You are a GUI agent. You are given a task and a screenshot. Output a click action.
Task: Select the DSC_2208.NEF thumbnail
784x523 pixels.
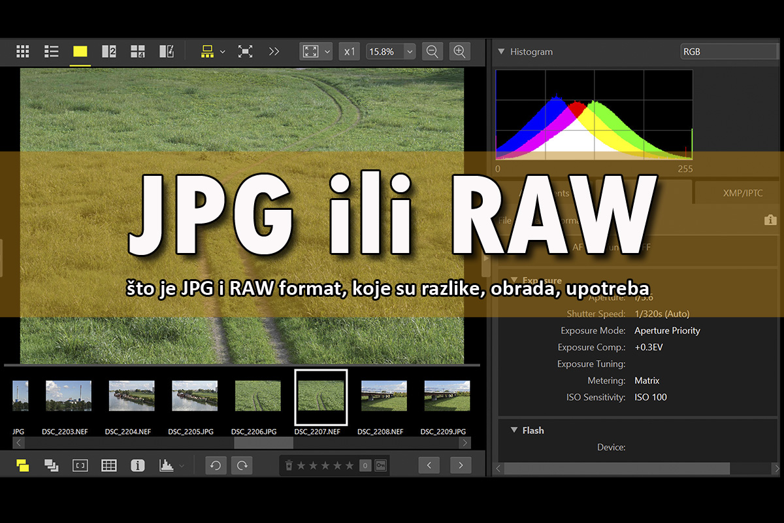384,396
